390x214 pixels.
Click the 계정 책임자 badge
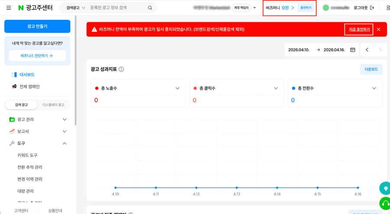pyautogui.click(x=241, y=8)
